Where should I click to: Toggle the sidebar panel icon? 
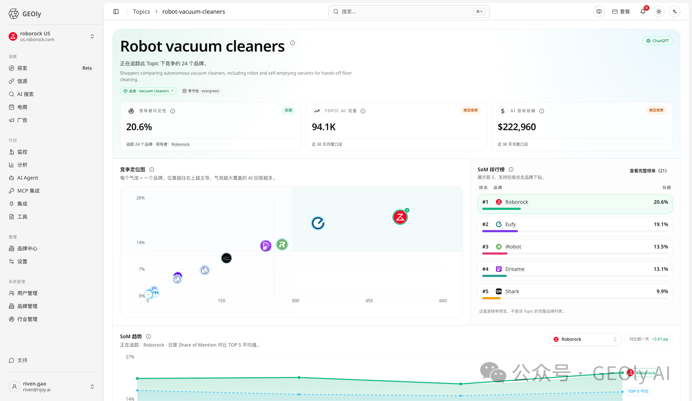(116, 12)
